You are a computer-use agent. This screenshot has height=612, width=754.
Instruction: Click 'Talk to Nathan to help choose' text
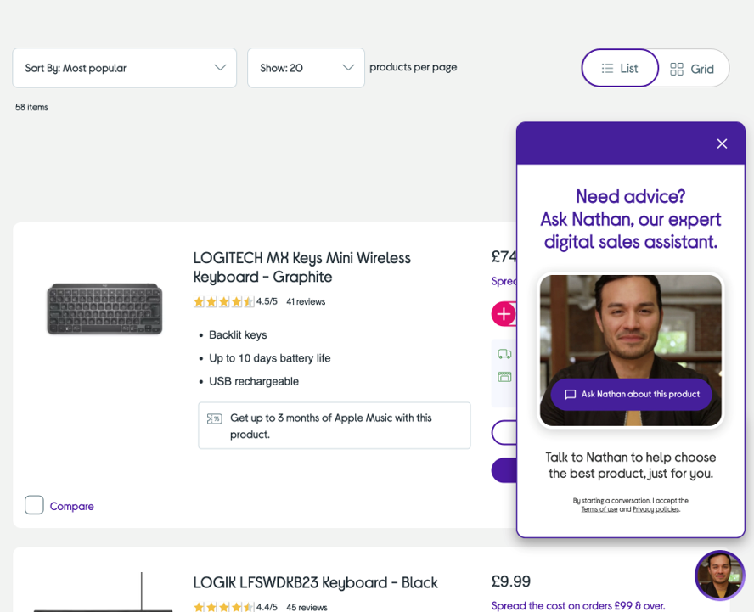pyautogui.click(x=630, y=458)
